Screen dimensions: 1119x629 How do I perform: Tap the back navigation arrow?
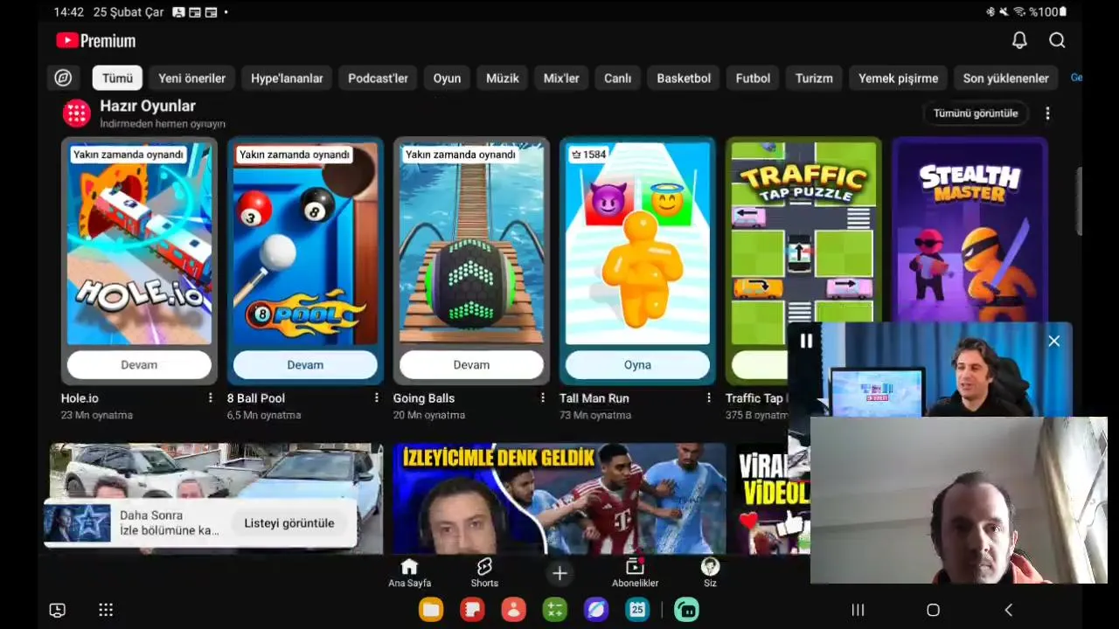pyautogui.click(x=1009, y=610)
